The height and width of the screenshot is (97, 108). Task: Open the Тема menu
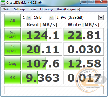[x=33, y=9]
